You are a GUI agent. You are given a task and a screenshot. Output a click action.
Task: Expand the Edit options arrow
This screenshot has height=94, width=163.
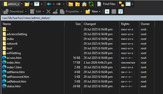point(43,11)
